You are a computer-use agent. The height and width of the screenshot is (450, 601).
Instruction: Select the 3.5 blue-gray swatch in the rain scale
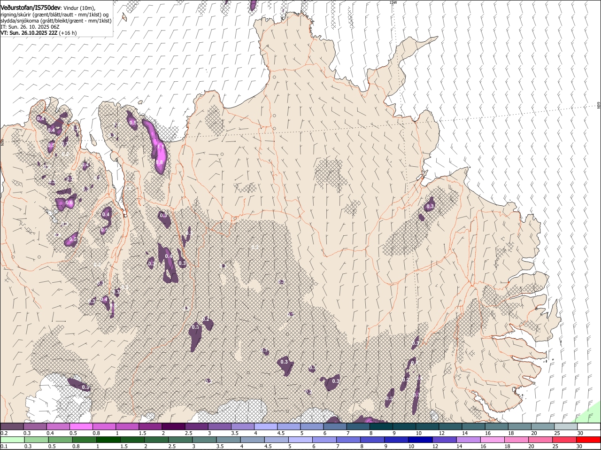point(228,440)
